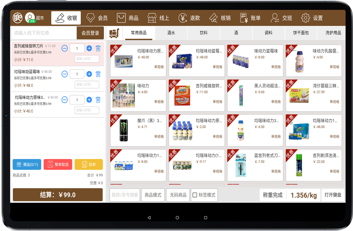Increase quantity of 均瑶味动力原味3...
Image resolution: width=353 pixels, height=231 pixels.
click(x=89, y=100)
